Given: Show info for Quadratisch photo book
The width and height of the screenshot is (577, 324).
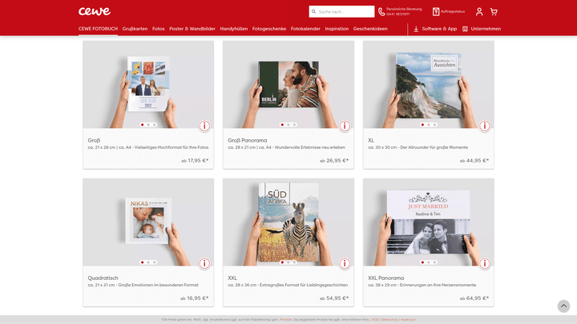Looking at the screenshot, I should coord(204,264).
